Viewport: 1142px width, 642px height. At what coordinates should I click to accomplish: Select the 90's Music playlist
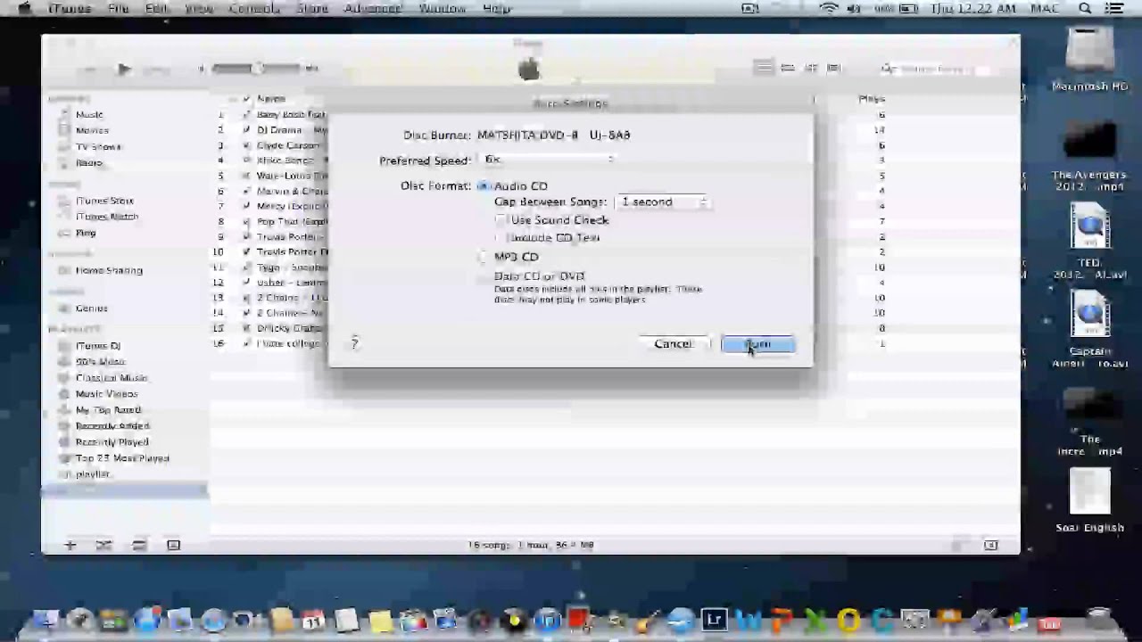pos(100,362)
